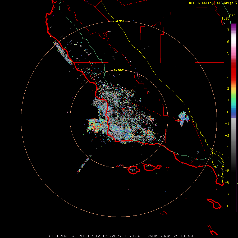Click the gray beam streak along northwest coast
The image size is (238, 238).
tap(63, 53)
